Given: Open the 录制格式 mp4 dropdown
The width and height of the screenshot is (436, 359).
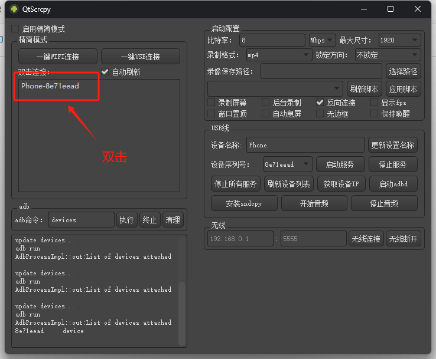Looking at the screenshot, I should (x=278, y=55).
